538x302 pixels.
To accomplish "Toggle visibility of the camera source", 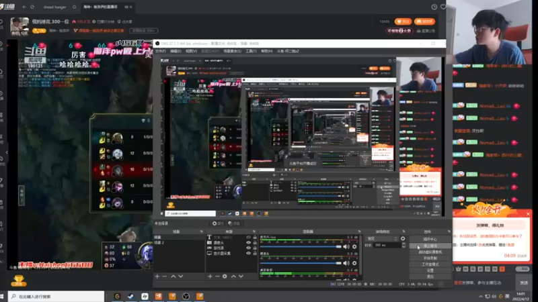I will 248,242.
